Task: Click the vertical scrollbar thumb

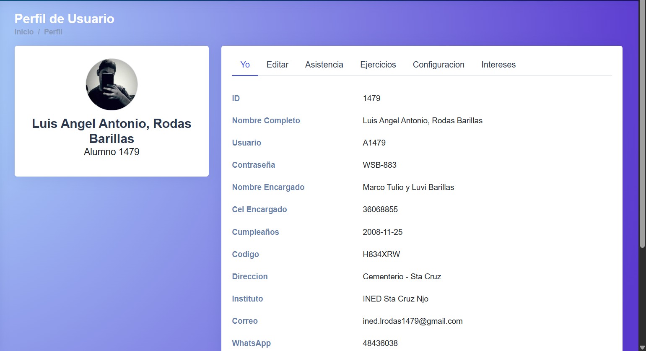Action: click(642, 126)
